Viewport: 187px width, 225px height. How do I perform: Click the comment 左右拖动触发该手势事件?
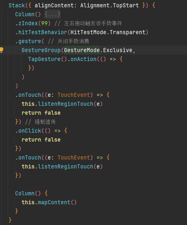93,23
